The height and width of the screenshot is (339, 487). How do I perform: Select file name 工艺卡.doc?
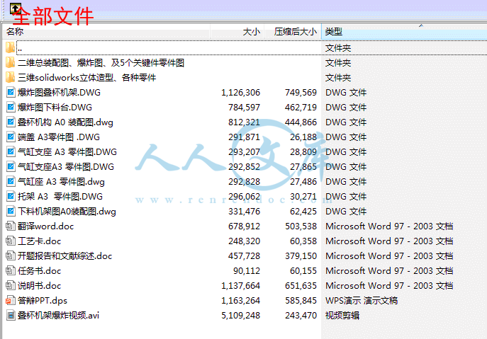point(40,241)
